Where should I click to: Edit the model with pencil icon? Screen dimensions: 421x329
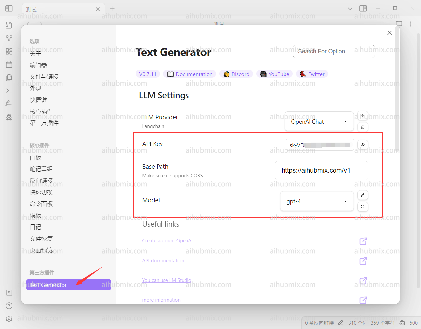coord(363,195)
